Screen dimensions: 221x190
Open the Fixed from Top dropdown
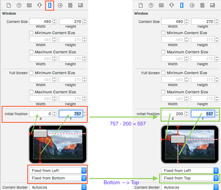189,178
